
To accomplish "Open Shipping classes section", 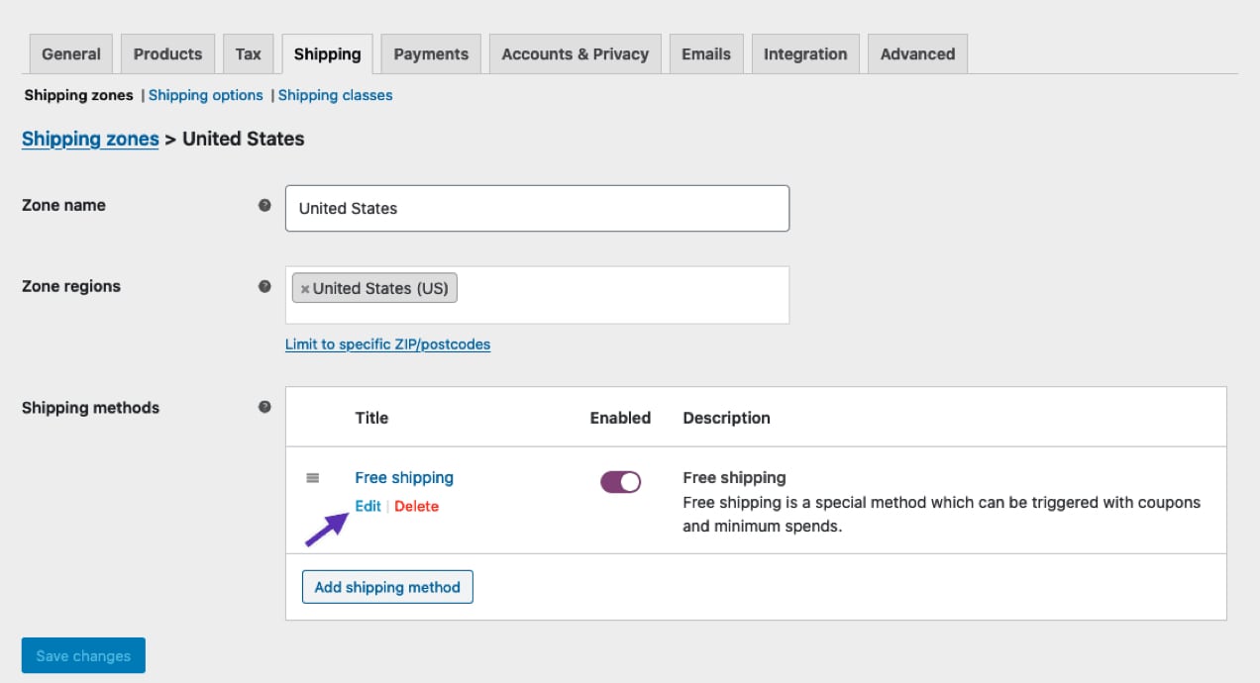I will pyautogui.click(x=335, y=95).
